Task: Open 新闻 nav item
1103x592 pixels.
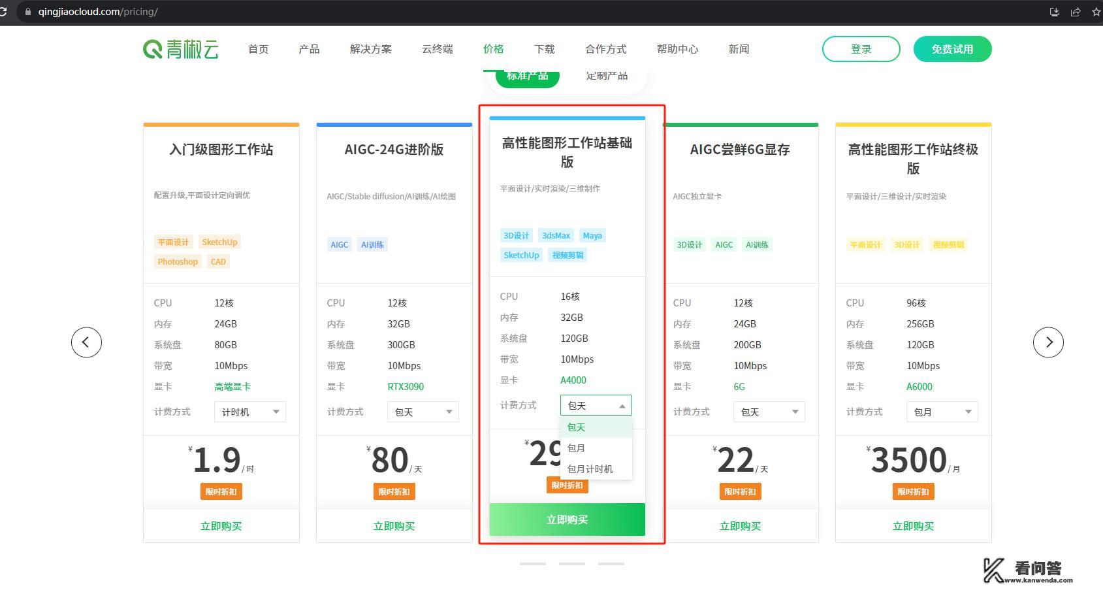Action: (x=739, y=49)
